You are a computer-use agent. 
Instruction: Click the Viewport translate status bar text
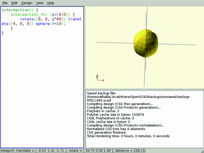click(73, 151)
